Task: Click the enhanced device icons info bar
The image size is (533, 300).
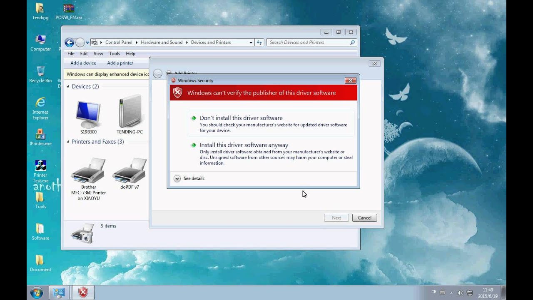Action: point(107,74)
